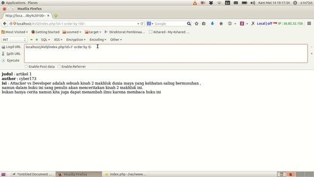
Task: Click the author text cyber173
Action: (x=27, y=79)
